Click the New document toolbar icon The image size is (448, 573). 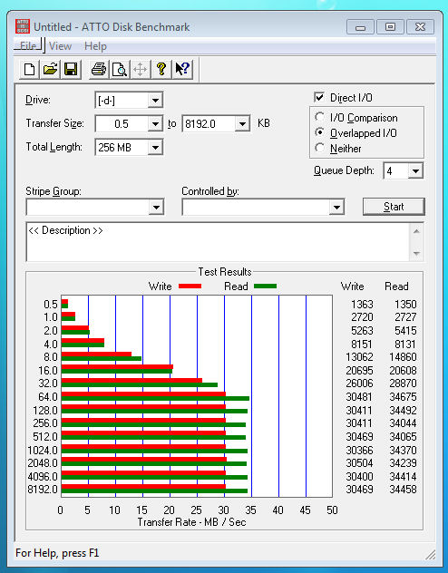tap(29, 69)
